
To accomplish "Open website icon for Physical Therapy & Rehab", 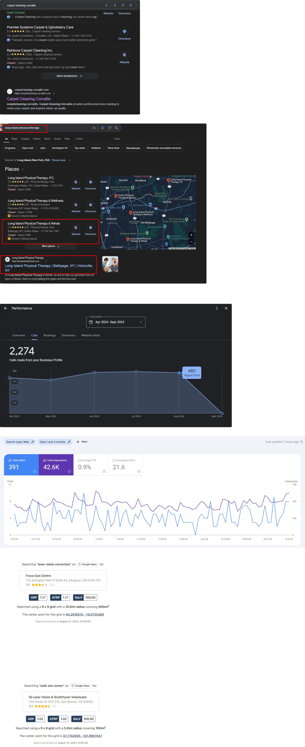I will tap(76, 228).
